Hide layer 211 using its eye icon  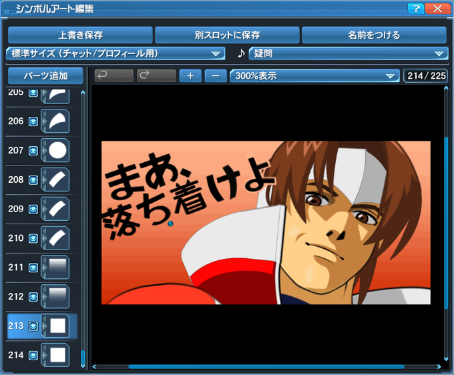(x=33, y=268)
